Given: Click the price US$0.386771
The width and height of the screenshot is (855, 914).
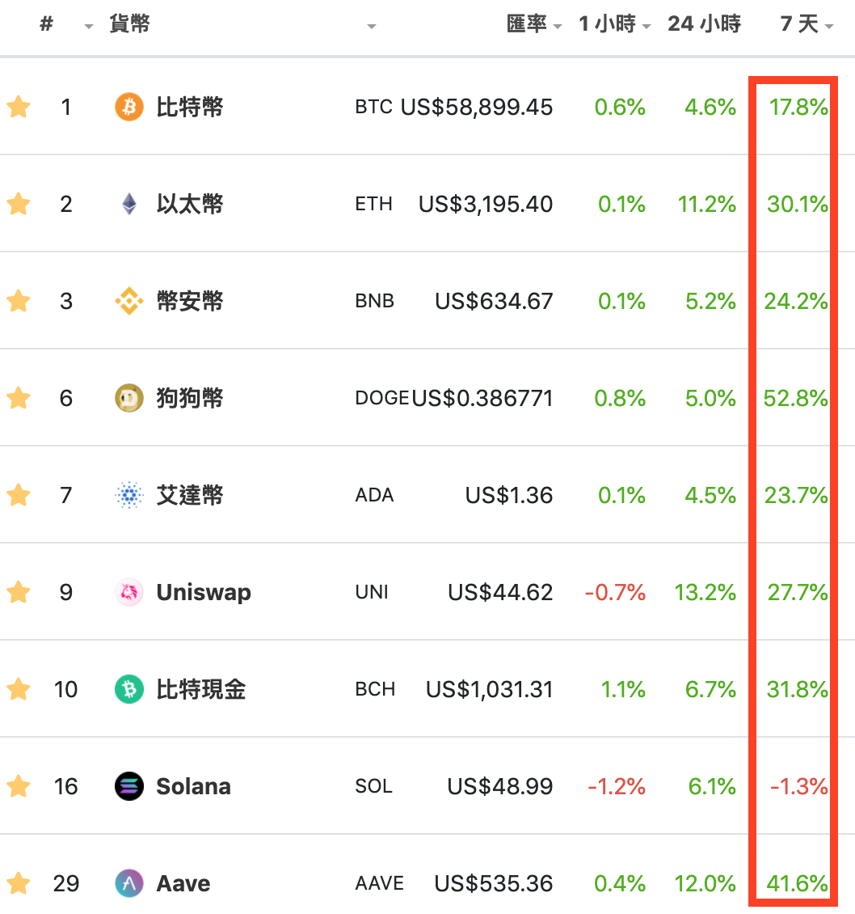Looking at the screenshot, I should coord(482,399).
